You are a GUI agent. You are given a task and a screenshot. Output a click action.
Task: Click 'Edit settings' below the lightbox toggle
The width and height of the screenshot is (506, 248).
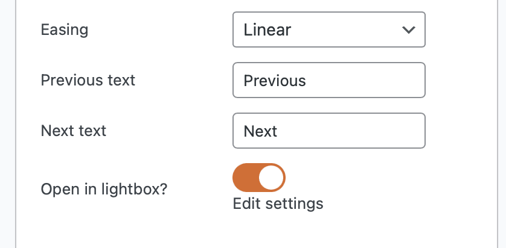278,203
